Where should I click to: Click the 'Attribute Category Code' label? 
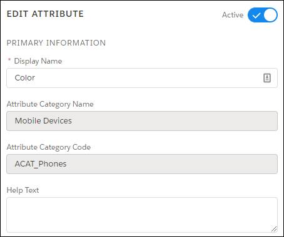coord(49,147)
